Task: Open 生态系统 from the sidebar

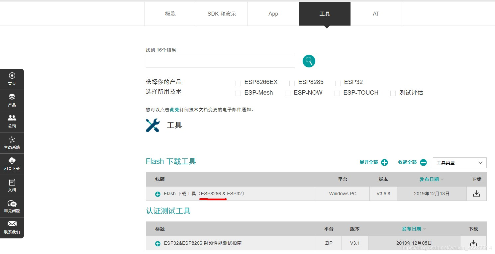Action: [x=12, y=143]
